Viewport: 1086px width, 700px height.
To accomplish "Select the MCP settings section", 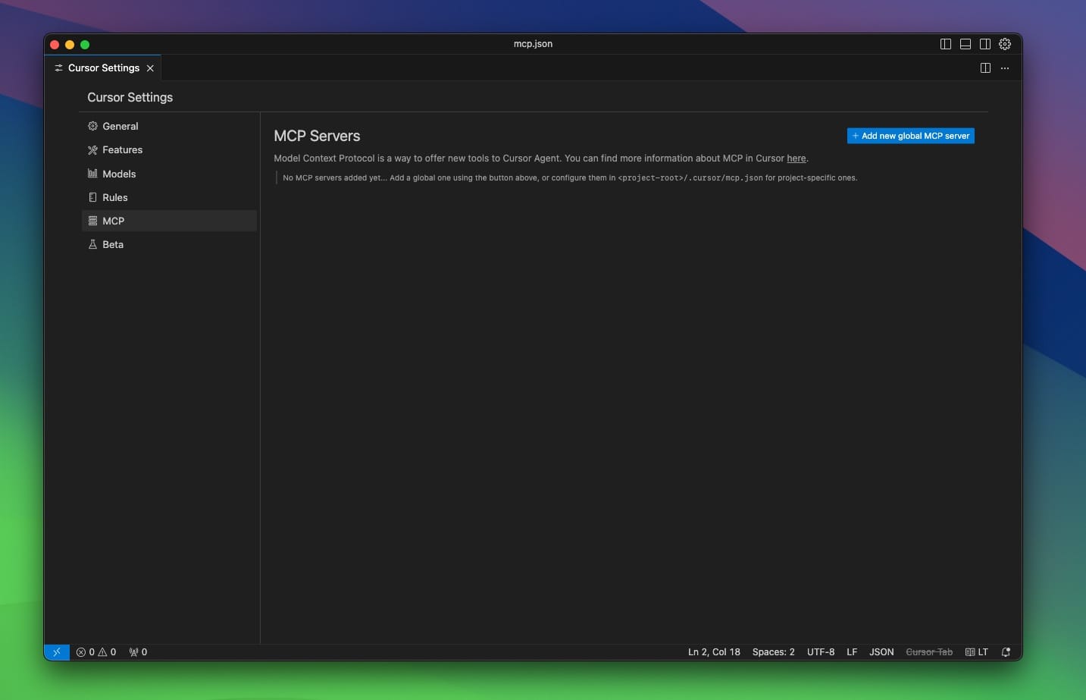I will pyautogui.click(x=169, y=221).
